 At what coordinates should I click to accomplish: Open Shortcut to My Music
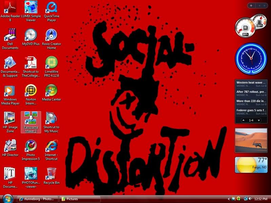(x=51, y=122)
